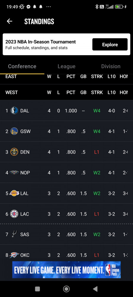Open the 2023 NBA In-Season Tournament banner

pos(66,44)
